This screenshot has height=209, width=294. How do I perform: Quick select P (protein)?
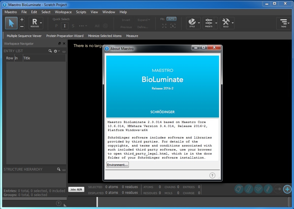(56, 26)
